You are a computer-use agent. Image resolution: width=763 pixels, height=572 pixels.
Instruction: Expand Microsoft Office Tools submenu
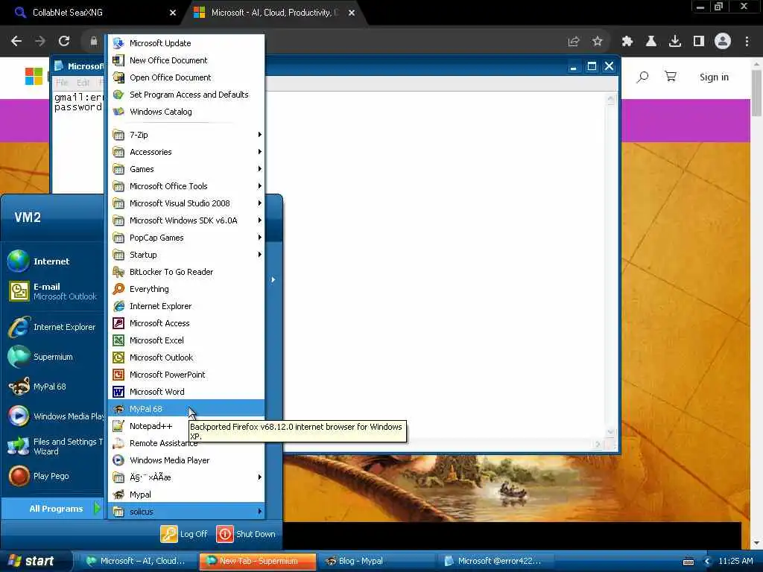186,186
